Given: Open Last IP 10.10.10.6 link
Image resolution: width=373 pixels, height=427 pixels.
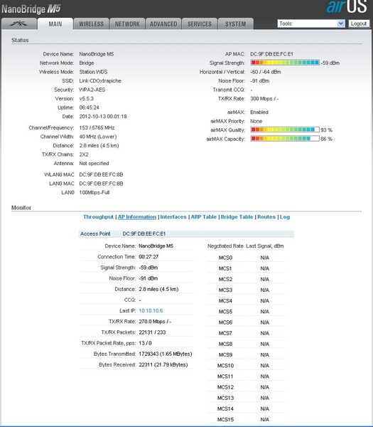Looking at the screenshot, I should (151, 311).
